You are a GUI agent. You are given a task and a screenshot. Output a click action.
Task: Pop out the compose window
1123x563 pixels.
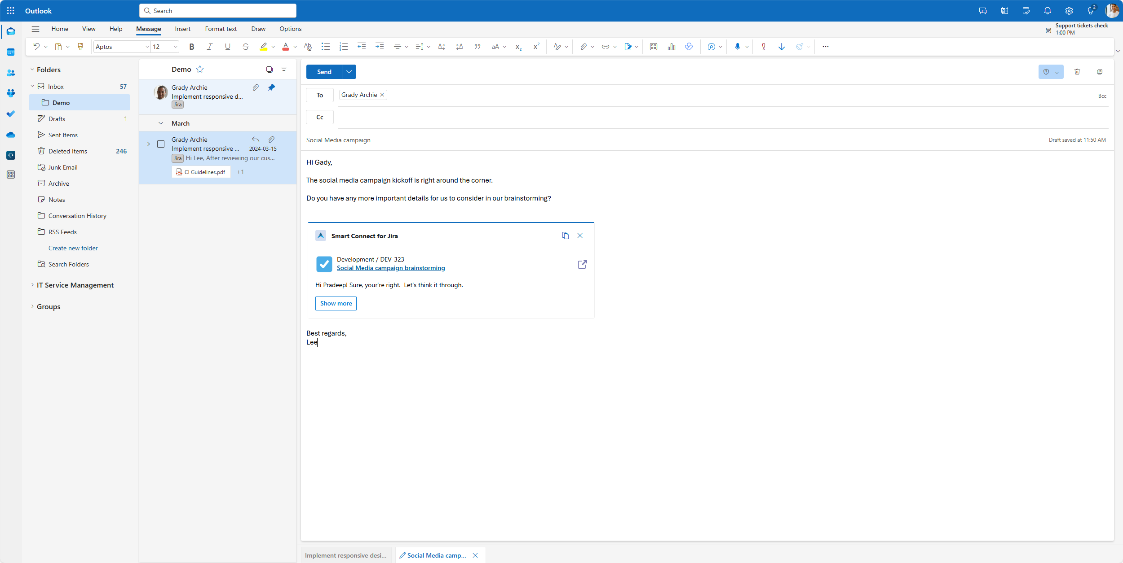[1100, 72]
